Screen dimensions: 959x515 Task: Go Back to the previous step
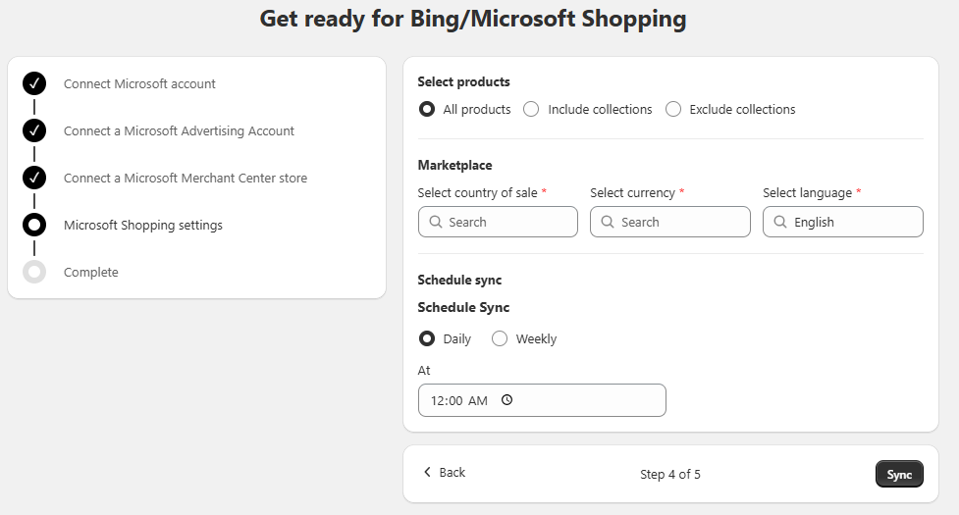(445, 472)
